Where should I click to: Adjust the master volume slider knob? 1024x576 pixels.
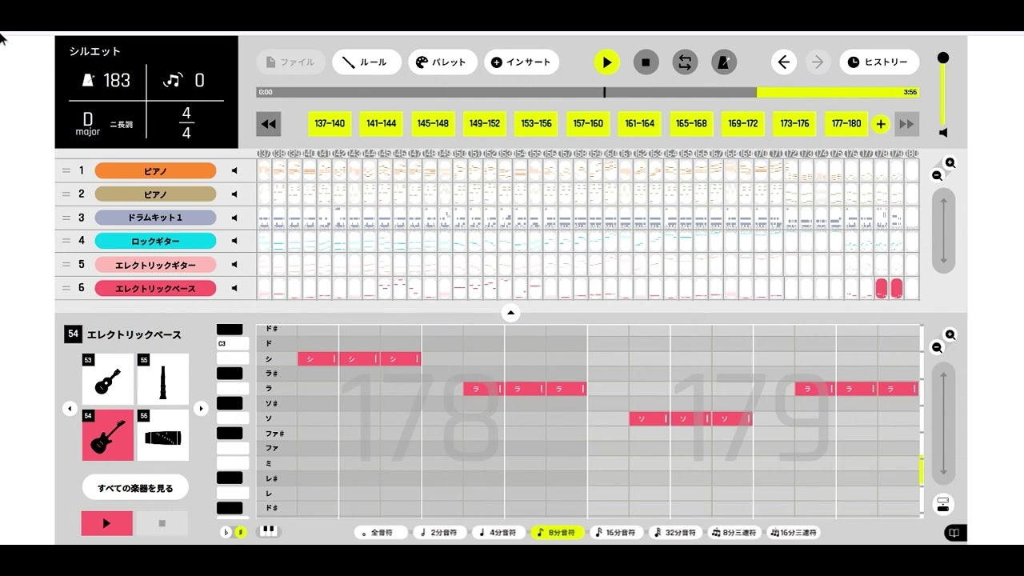(943, 58)
